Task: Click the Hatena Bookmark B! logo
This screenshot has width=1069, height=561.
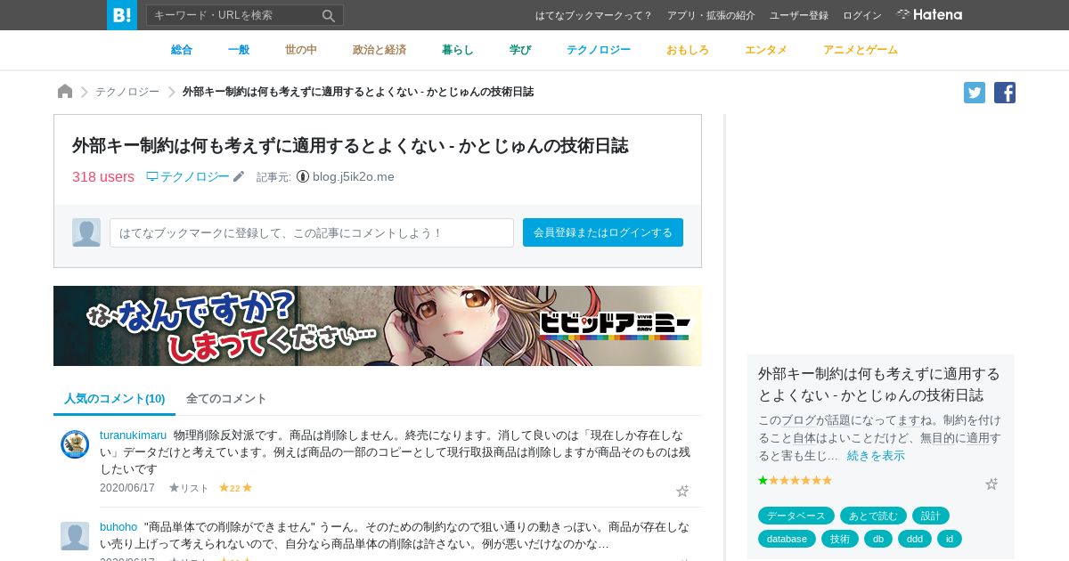Action: click(x=122, y=15)
